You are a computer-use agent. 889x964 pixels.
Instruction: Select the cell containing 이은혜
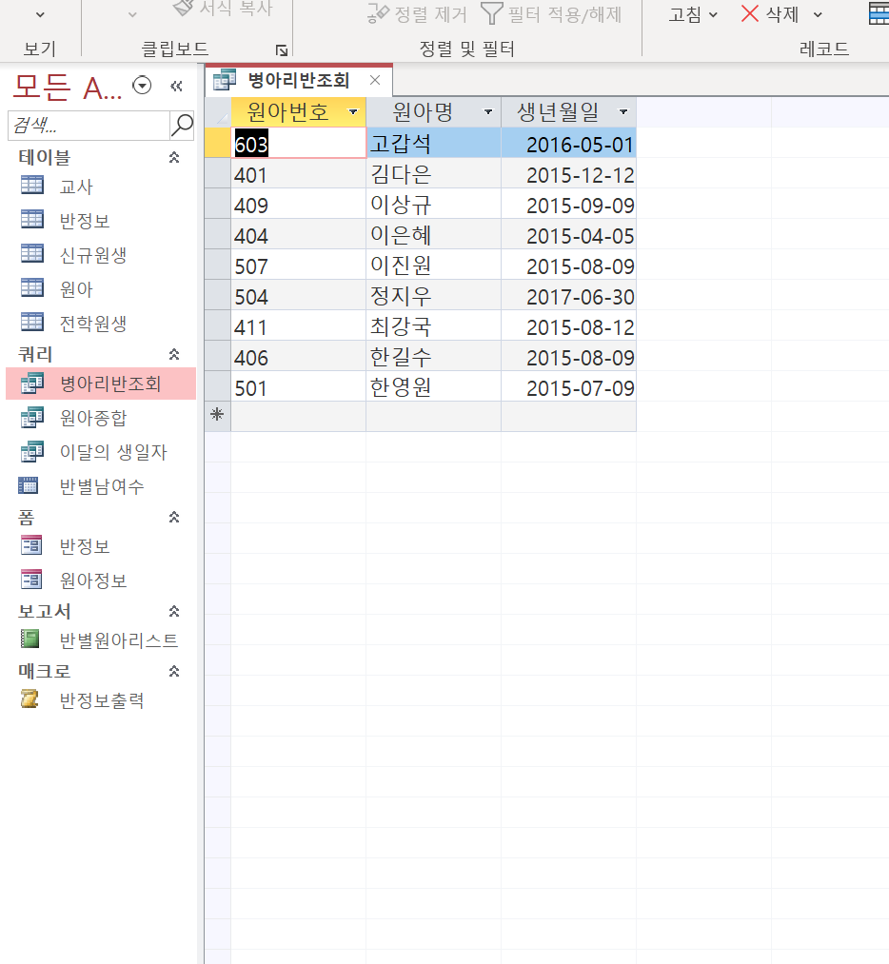tap(433, 236)
